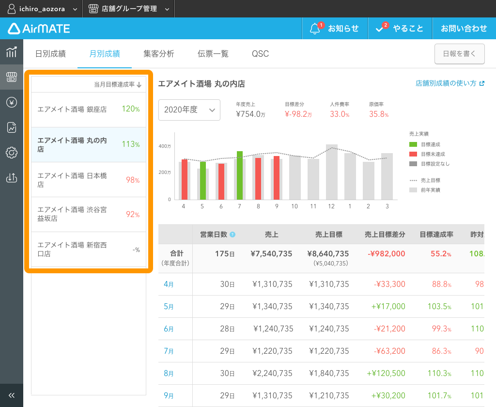Click the dark gray 目標設定なし legend swatch
This screenshot has width=496, height=407.
point(413,164)
